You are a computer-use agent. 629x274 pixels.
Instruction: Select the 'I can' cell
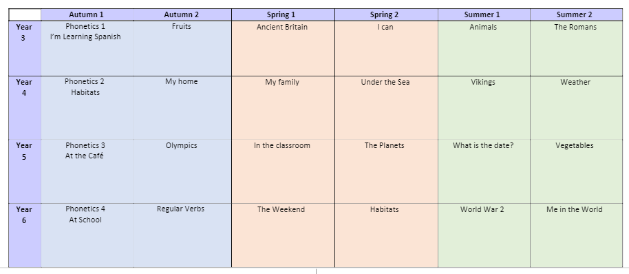point(386,48)
